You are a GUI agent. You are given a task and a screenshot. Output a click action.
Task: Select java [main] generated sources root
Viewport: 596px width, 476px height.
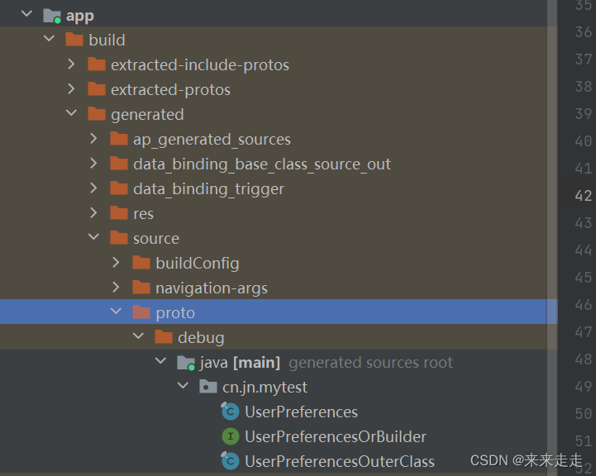tap(327, 363)
